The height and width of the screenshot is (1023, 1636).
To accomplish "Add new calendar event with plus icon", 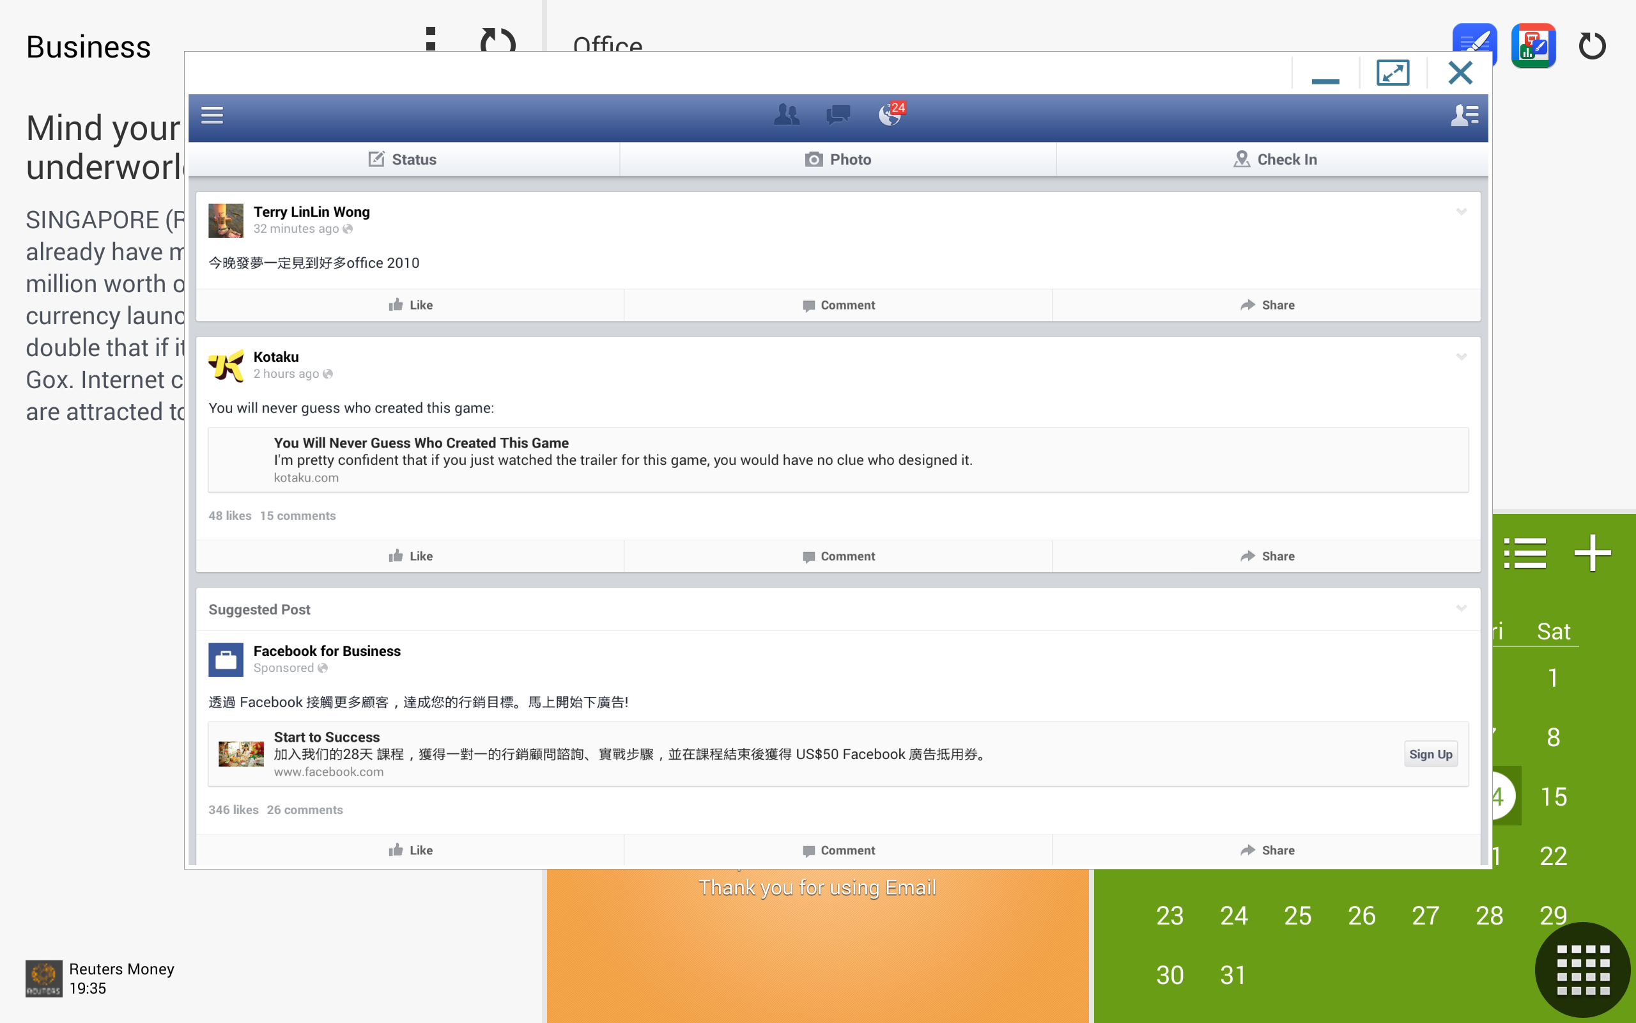I will click(1592, 554).
